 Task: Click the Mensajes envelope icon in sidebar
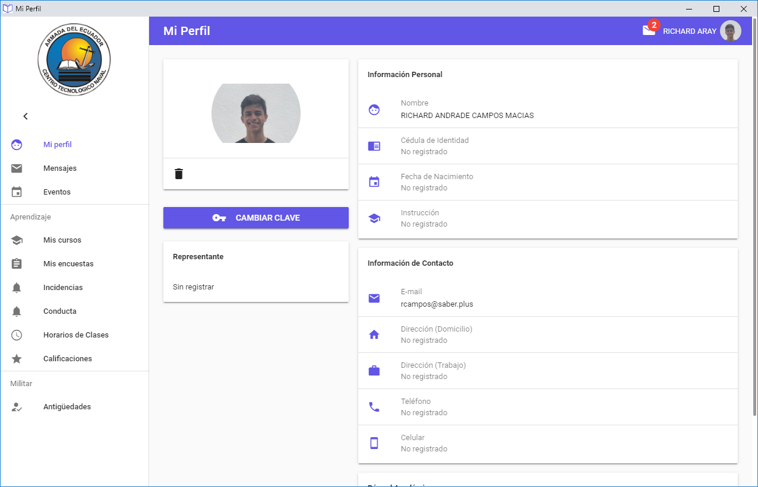[x=17, y=168]
